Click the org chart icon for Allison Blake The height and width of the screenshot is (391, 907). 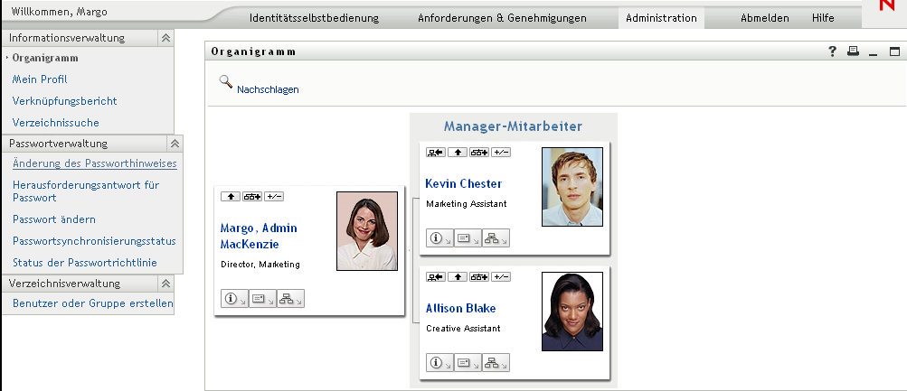point(496,363)
